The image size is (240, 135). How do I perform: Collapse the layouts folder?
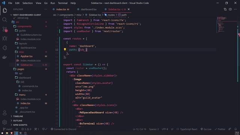pos(23,43)
